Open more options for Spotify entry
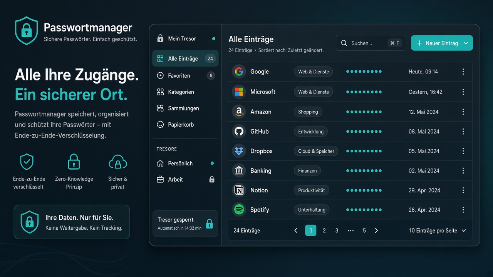Screen dimensions: 493x277 (x=463, y=210)
